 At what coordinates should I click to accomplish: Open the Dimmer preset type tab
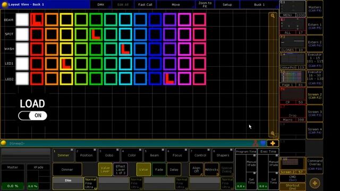63,155
